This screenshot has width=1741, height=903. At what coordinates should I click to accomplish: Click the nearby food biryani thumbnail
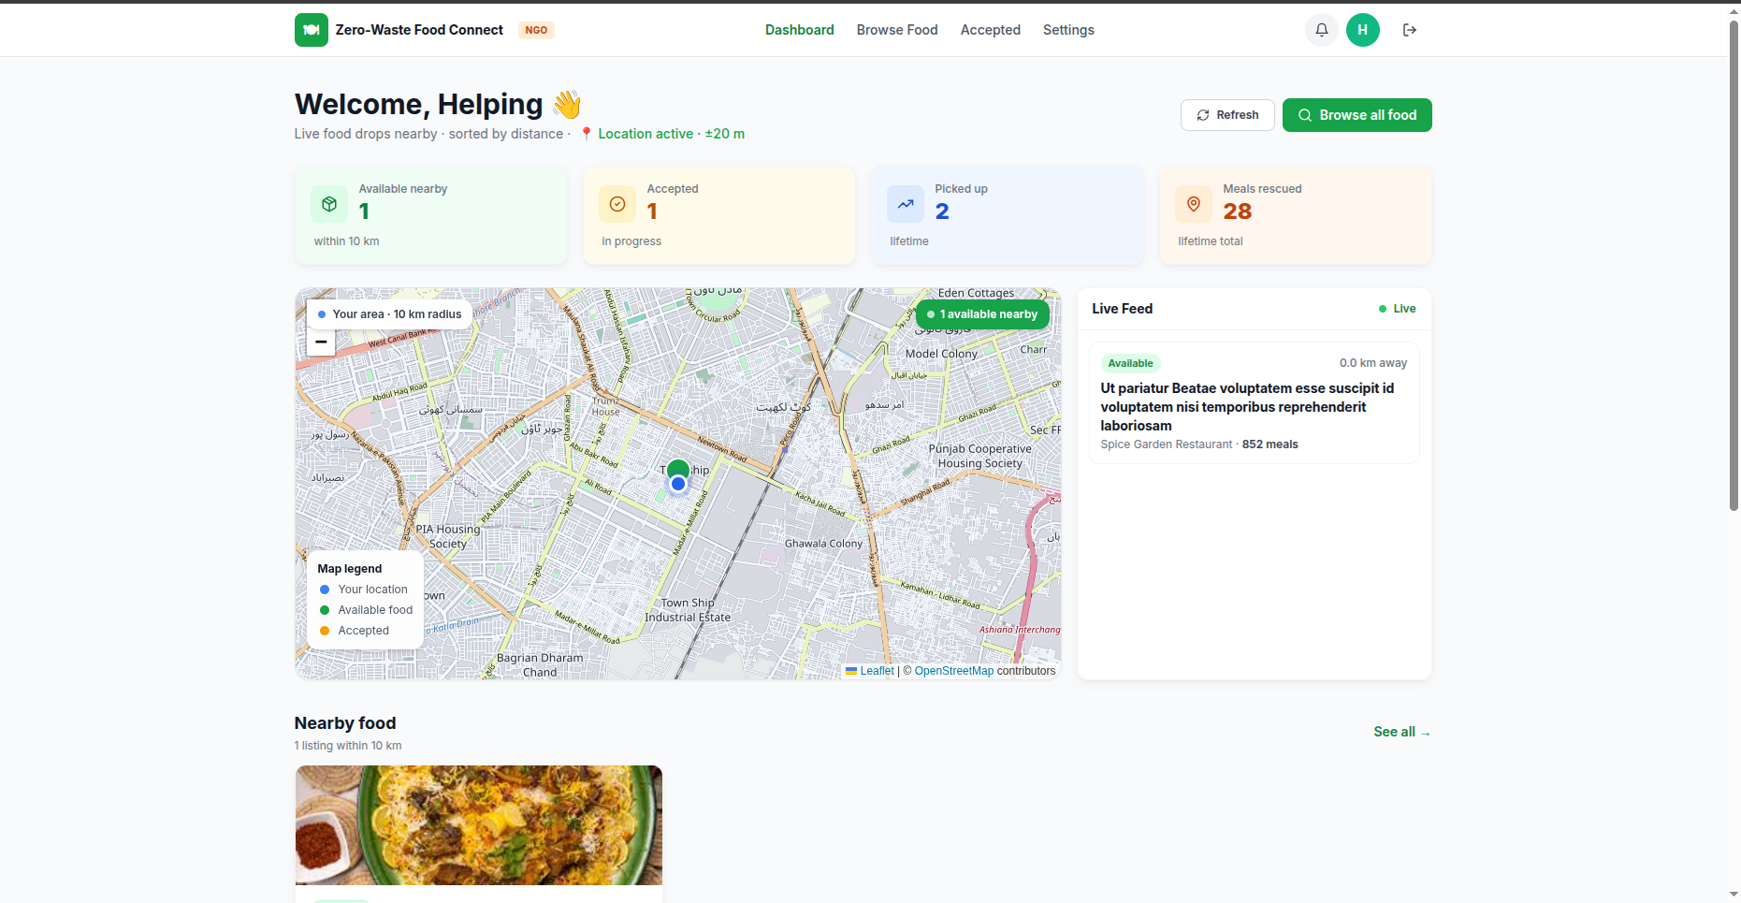click(479, 825)
